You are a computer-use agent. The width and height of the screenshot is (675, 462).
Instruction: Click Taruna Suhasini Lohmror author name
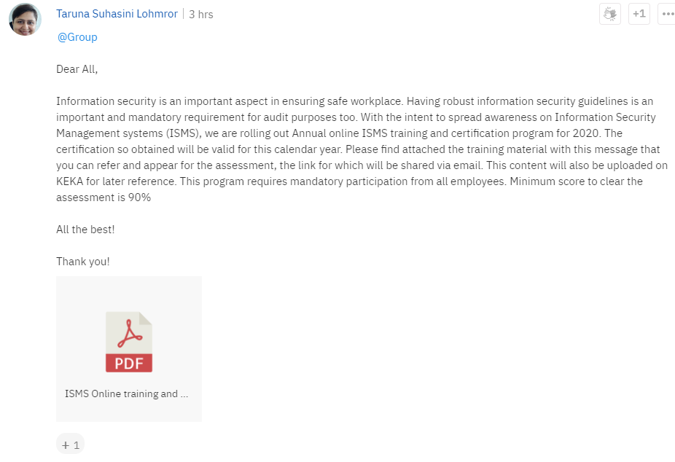point(117,14)
